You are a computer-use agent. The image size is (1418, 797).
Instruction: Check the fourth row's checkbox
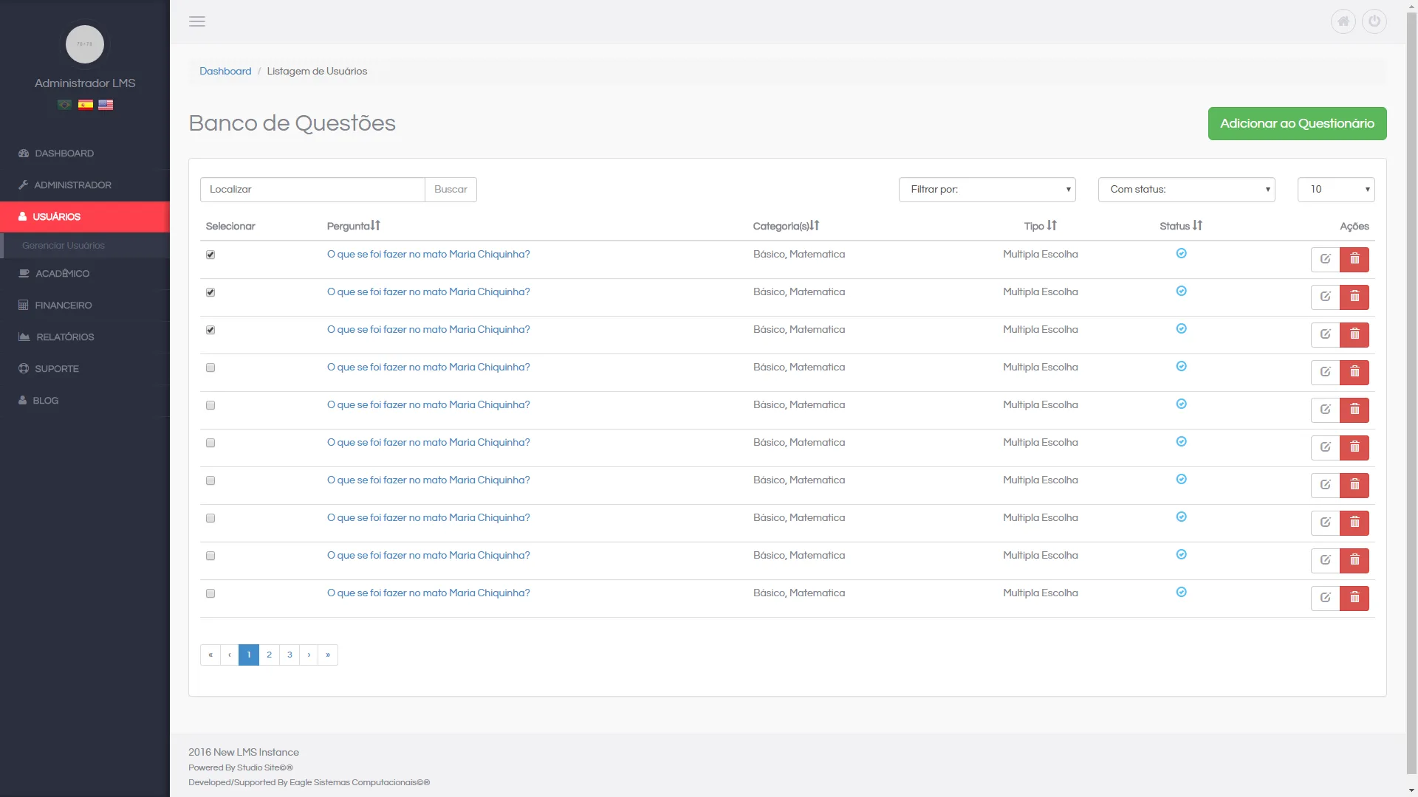(x=210, y=368)
